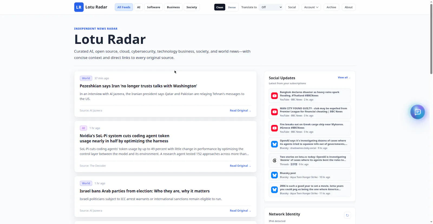Select the AI feed tab

(139, 7)
